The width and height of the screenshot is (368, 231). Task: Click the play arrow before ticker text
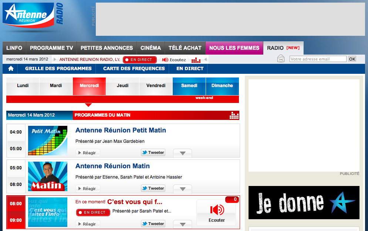tap(55, 59)
